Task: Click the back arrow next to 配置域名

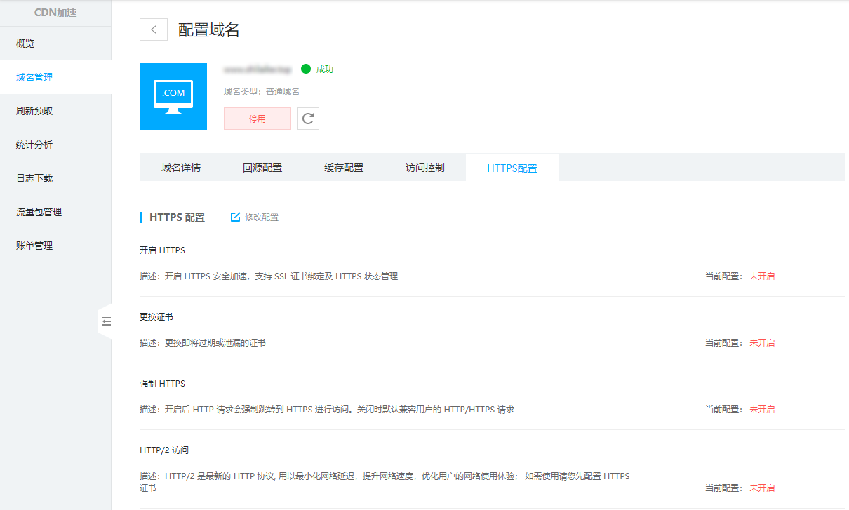Action: [154, 29]
